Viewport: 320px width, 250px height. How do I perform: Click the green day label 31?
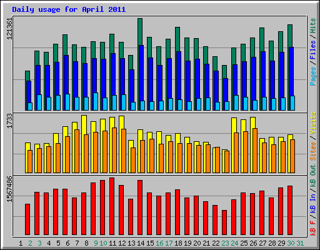point(300,243)
